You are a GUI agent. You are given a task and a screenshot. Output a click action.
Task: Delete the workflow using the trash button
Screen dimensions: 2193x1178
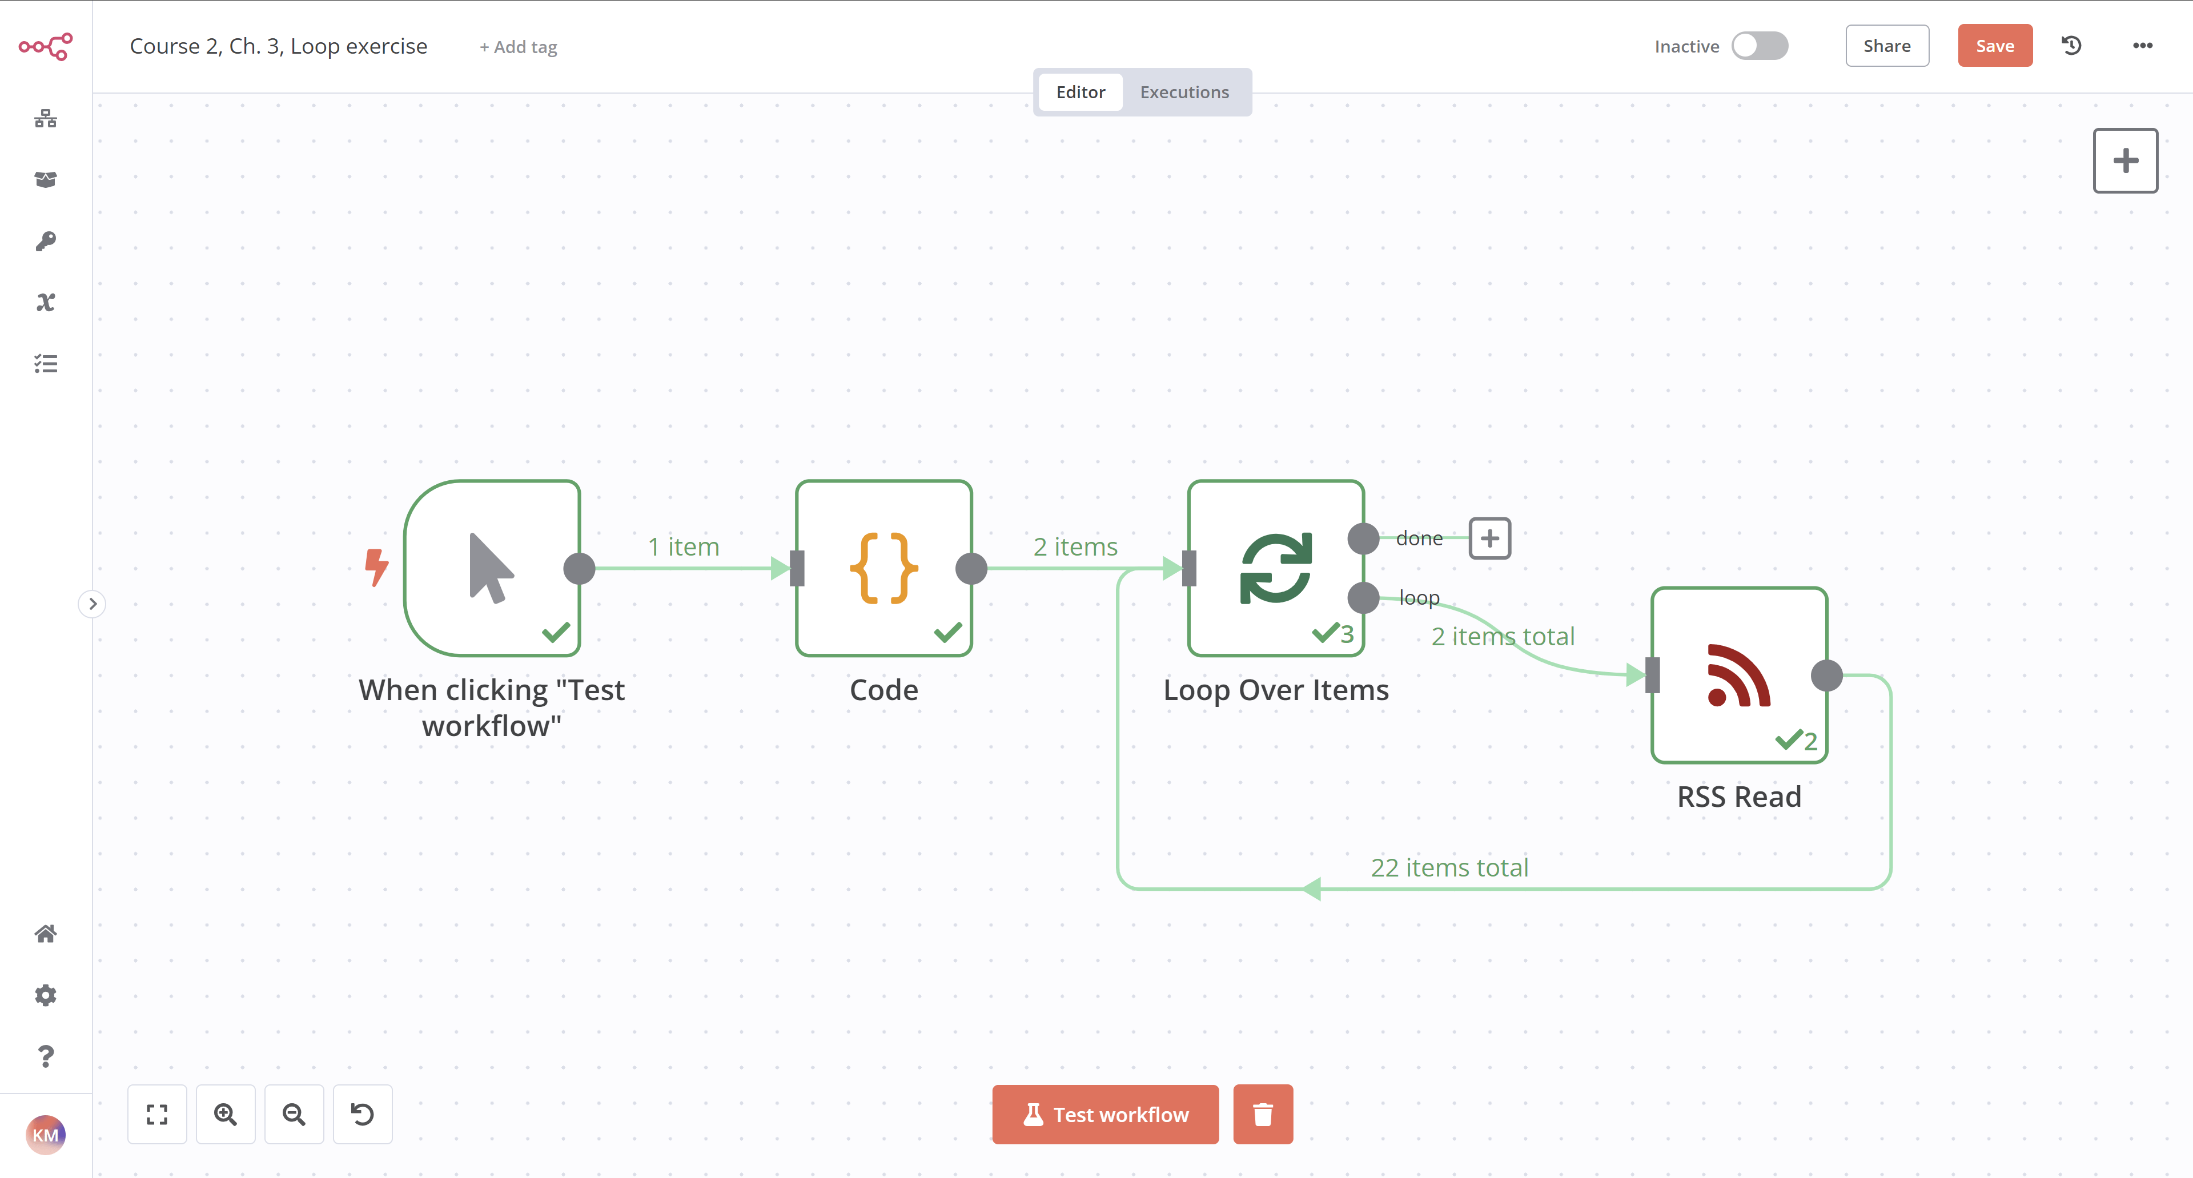click(1263, 1114)
